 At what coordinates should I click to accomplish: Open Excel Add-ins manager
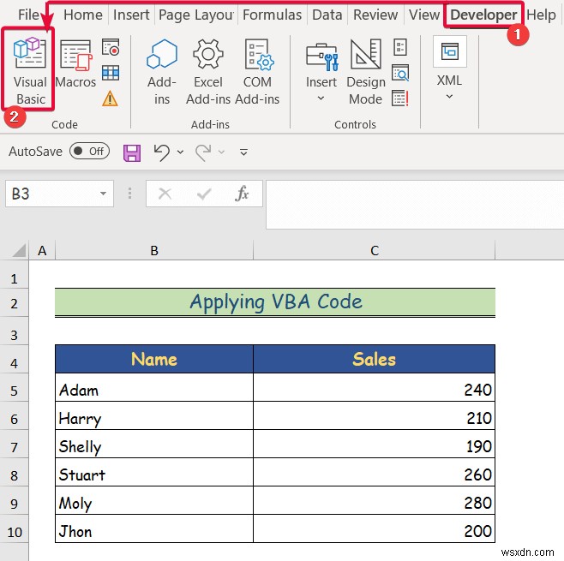tap(208, 72)
